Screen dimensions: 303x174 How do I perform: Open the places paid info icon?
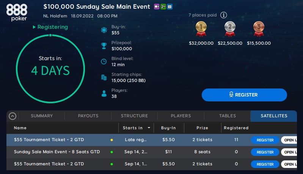tap(224, 15)
